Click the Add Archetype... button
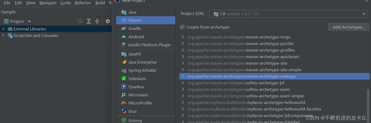This screenshot has height=123, width=371. click(x=349, y=27)
